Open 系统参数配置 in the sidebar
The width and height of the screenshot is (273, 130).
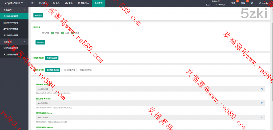click(x=14, y=16)
